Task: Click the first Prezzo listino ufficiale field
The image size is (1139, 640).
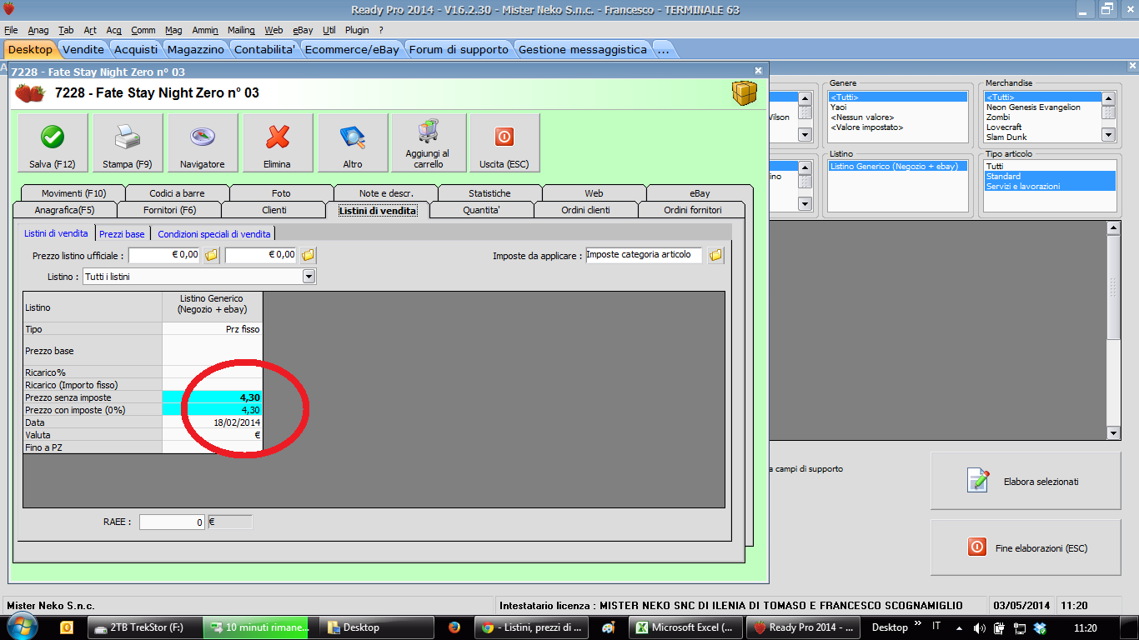Action: coord(164,255)
